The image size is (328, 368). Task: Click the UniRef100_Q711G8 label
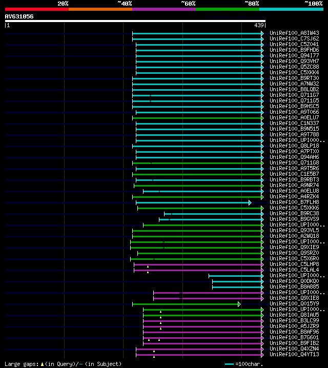click(x=294, y=162)
